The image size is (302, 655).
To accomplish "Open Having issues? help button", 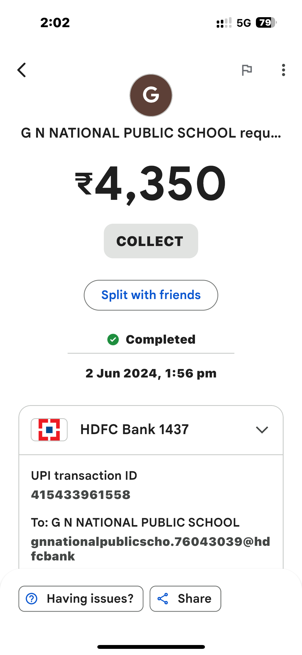I will [81, 599].
